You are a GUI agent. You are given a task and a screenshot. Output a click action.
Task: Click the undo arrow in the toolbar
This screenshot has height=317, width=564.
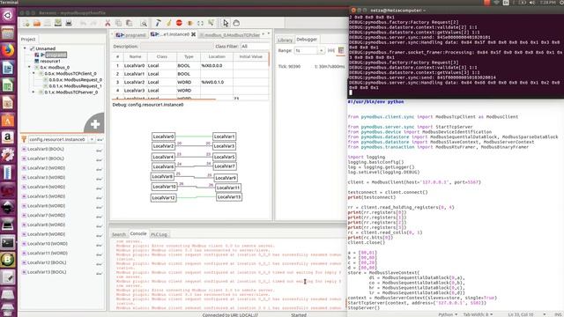[x=83, y=23]
